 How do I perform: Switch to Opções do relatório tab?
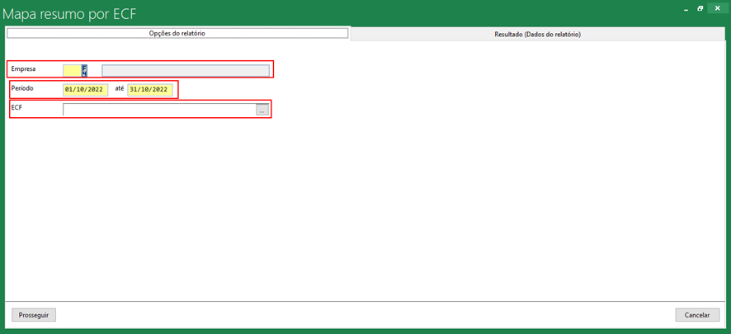(x=177, y=34)
